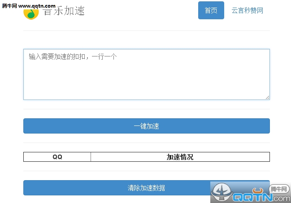Click the 腾牛网 watermark text at top-left

tap(9, 6)
